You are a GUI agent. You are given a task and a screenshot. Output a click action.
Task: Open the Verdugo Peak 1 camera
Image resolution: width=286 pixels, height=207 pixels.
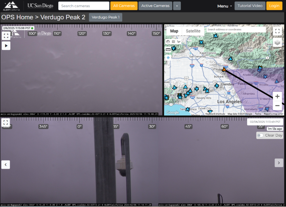105,17
